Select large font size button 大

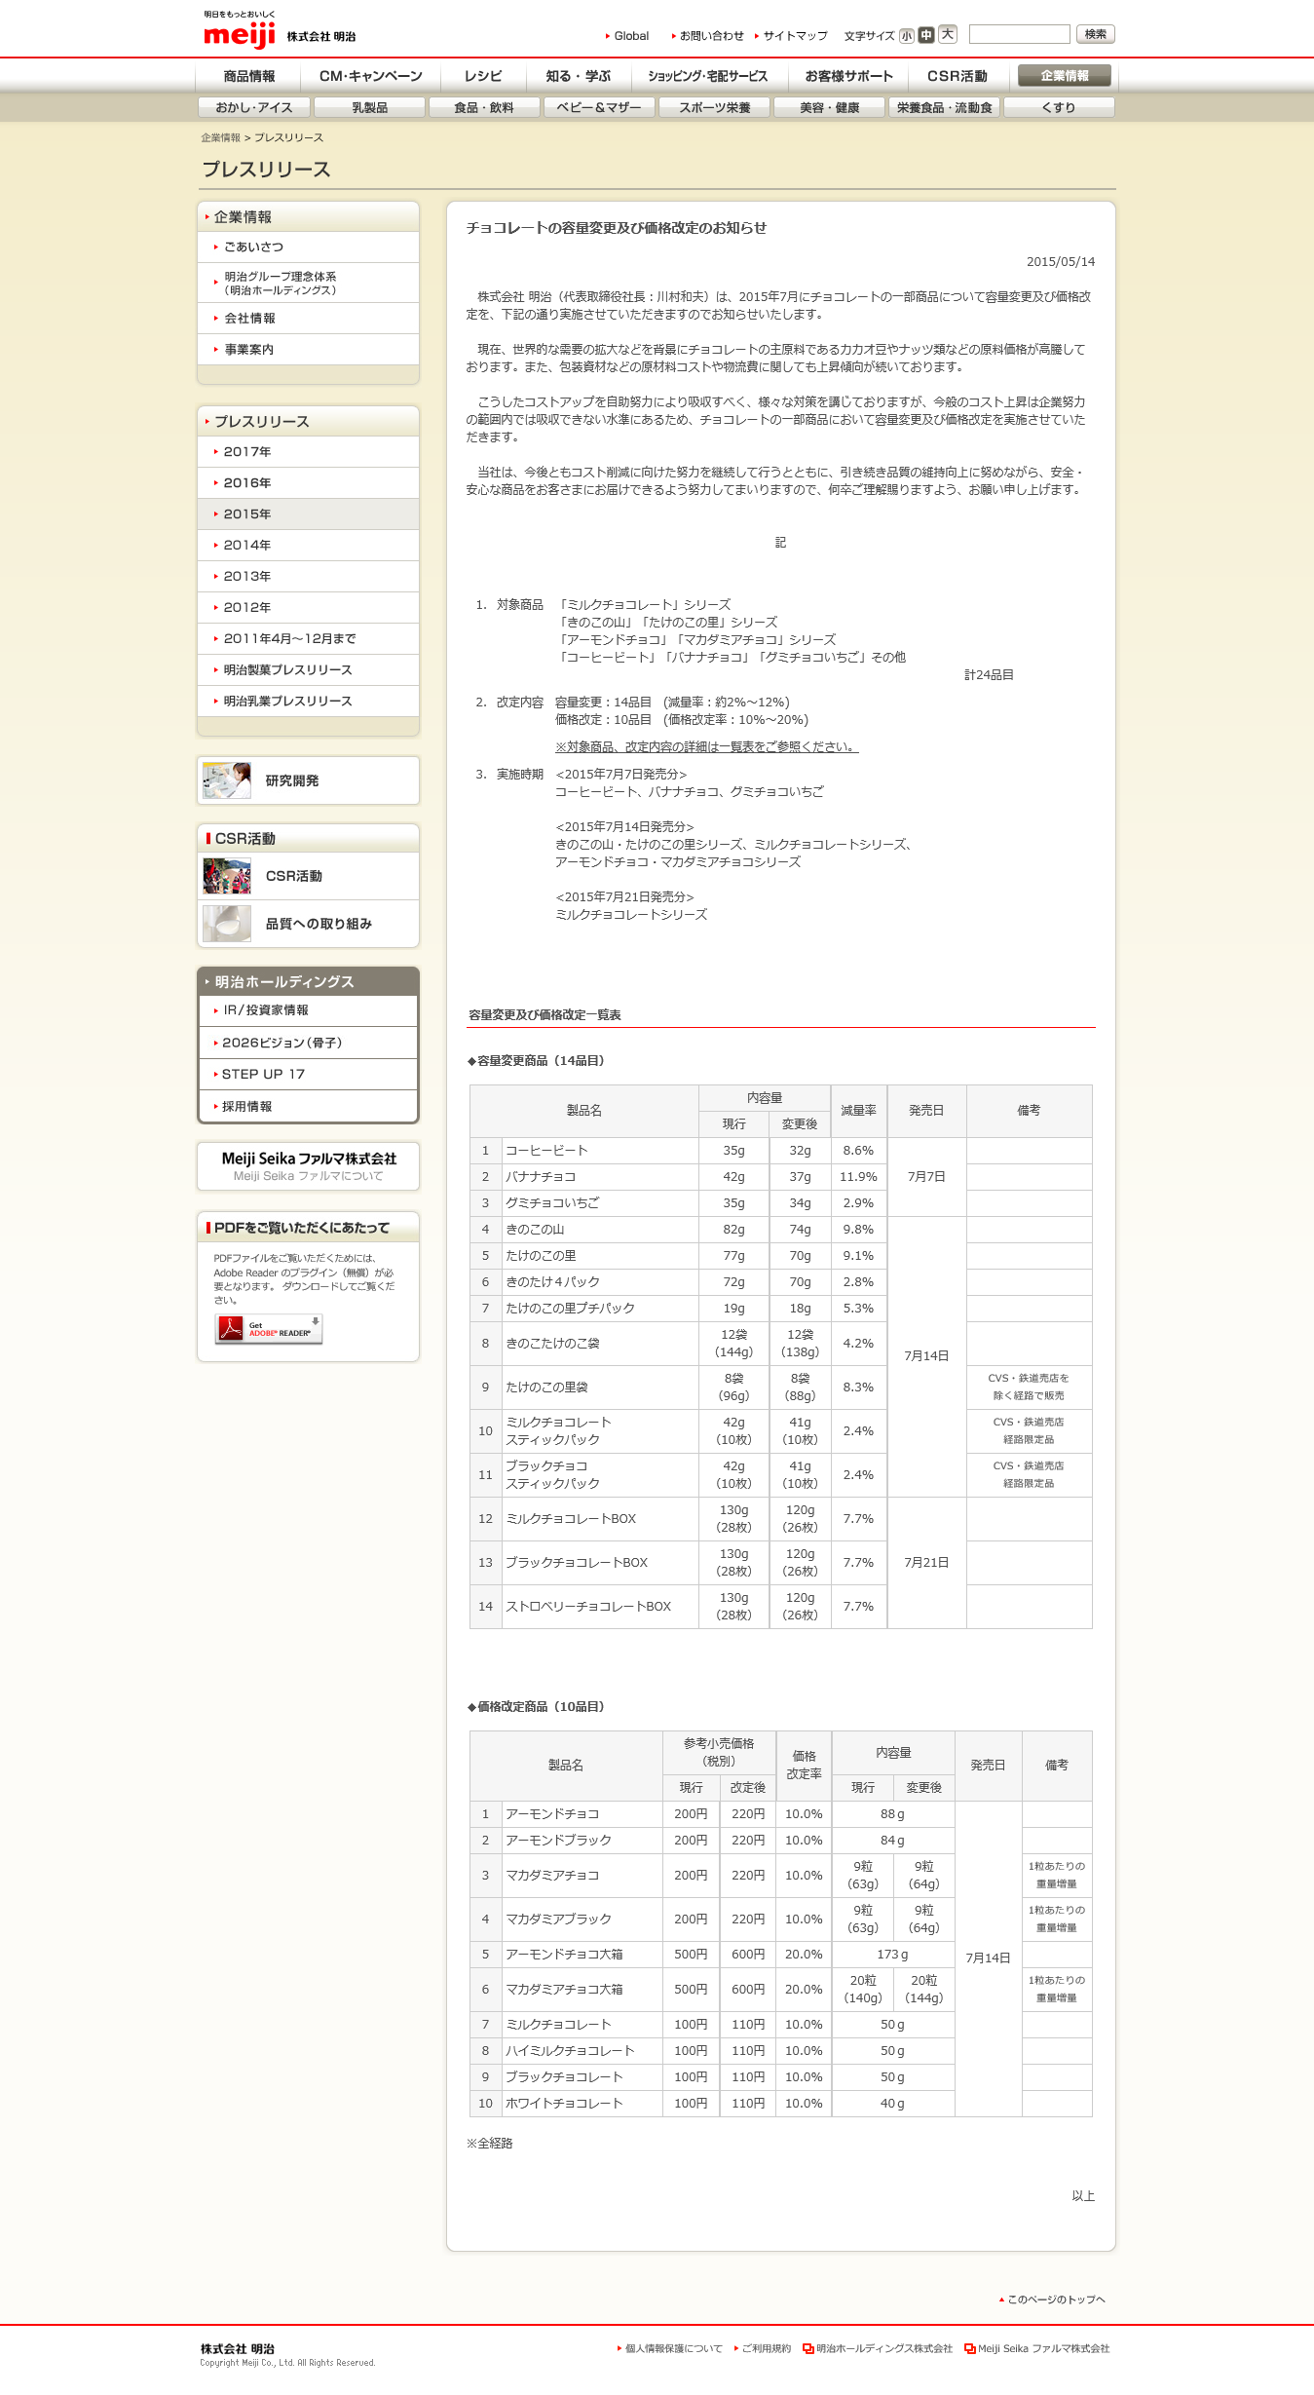948,35
